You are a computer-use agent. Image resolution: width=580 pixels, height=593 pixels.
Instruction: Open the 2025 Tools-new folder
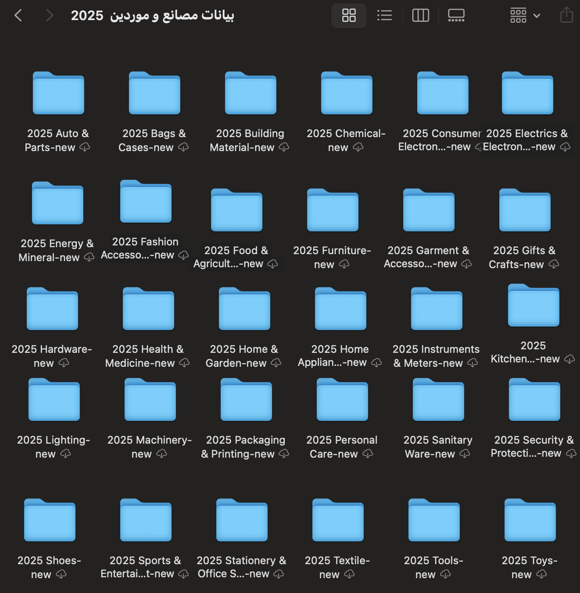click(x=434, y=520)
